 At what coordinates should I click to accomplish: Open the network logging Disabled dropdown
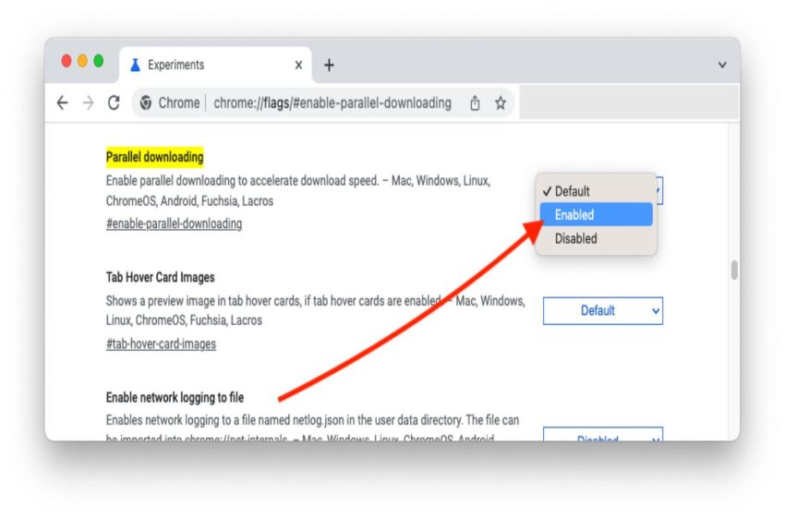tap(602, 436)
